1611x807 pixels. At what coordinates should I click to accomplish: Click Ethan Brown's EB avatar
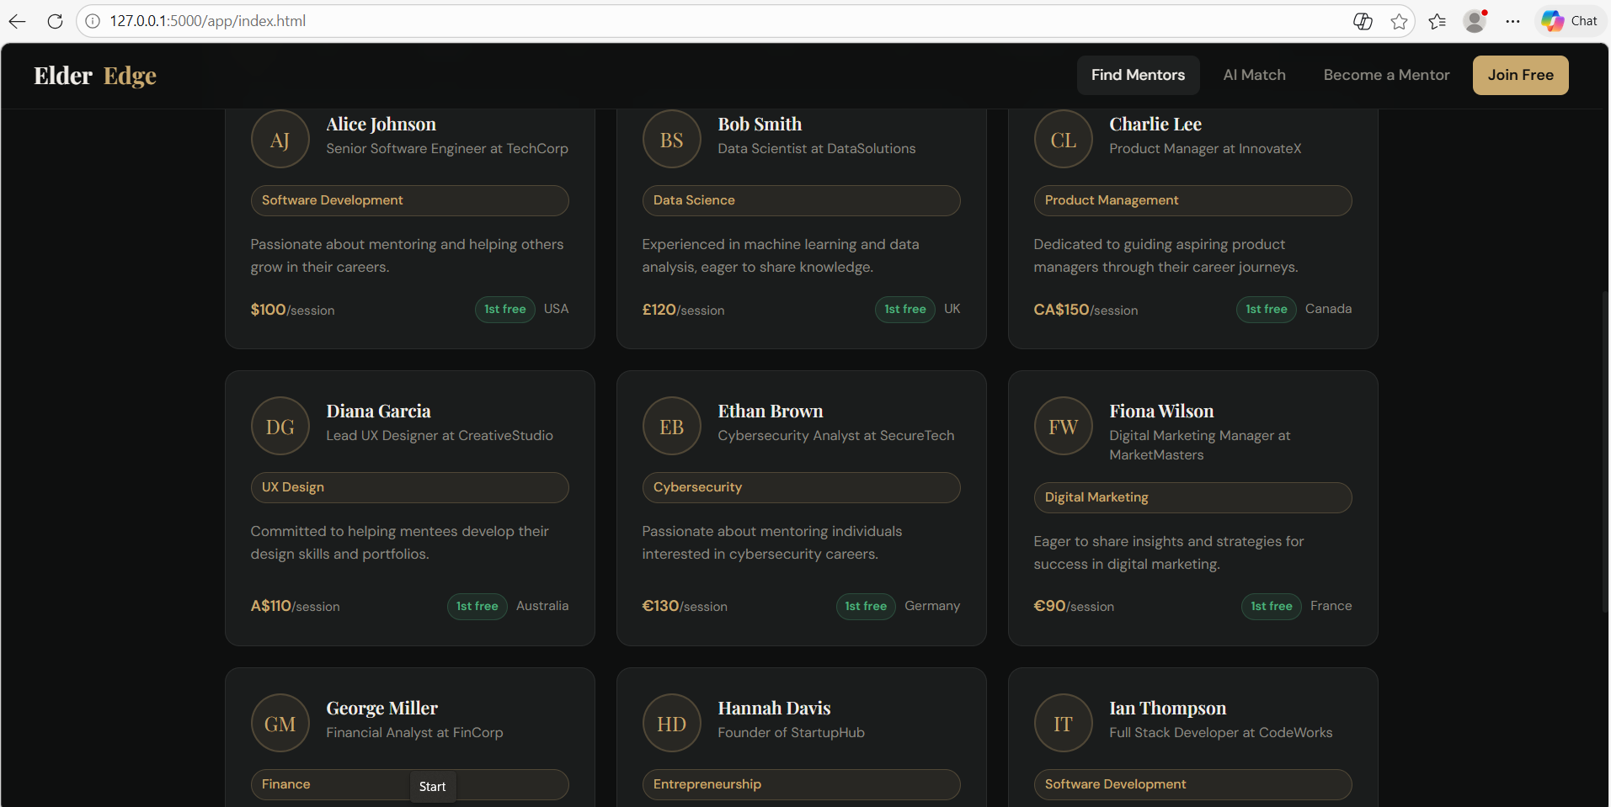click(671, 427)
